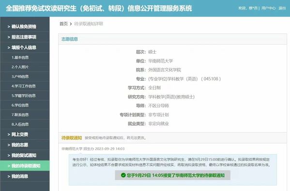
Task: Click arrow icon beside 我的消息
Action: click(9, 176)
